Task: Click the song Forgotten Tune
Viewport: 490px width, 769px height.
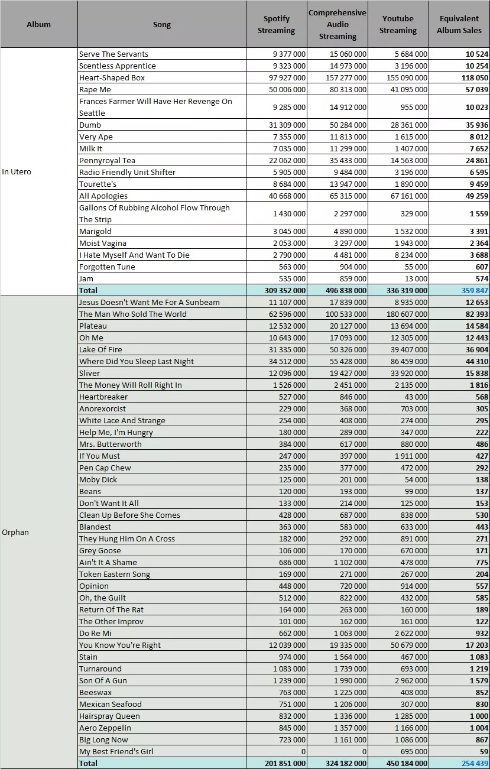Action: coord(162,267)
